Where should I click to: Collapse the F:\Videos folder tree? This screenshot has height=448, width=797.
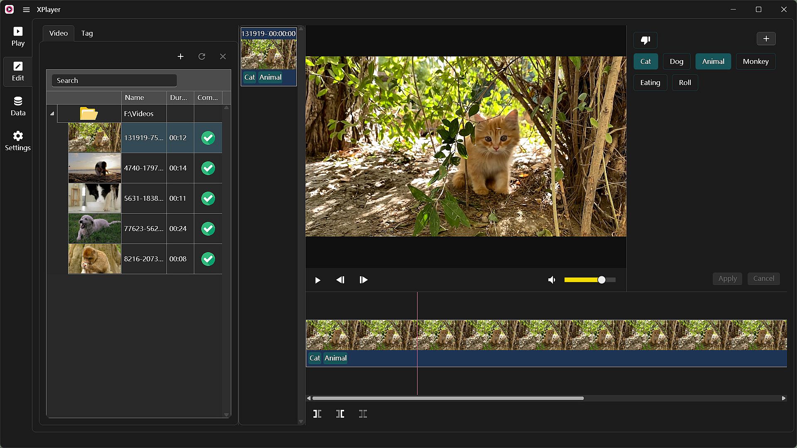point(52,114)
